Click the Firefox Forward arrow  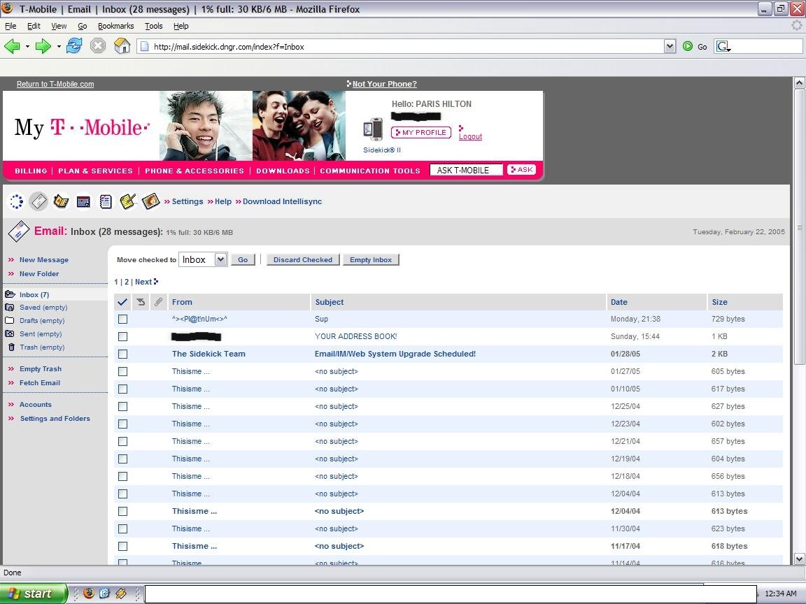click(x=43, y=46)
